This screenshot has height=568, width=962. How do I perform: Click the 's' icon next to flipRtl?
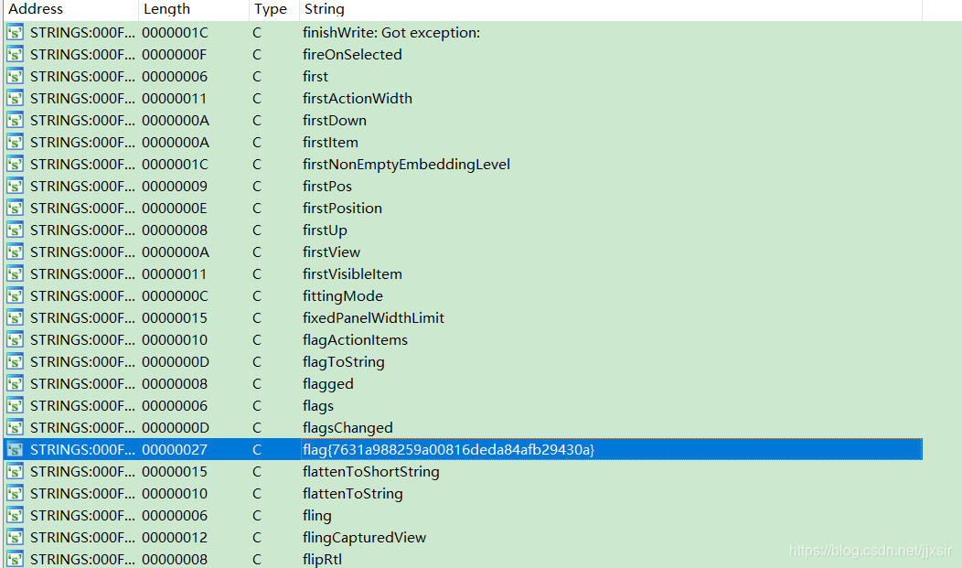coord(16,559)
